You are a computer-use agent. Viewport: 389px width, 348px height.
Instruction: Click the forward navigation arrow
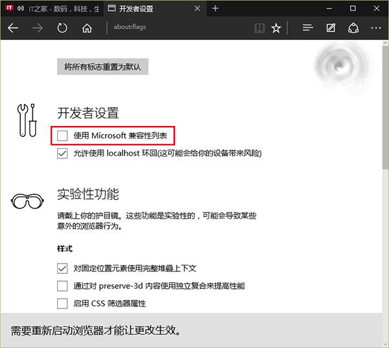pos(38,28)
